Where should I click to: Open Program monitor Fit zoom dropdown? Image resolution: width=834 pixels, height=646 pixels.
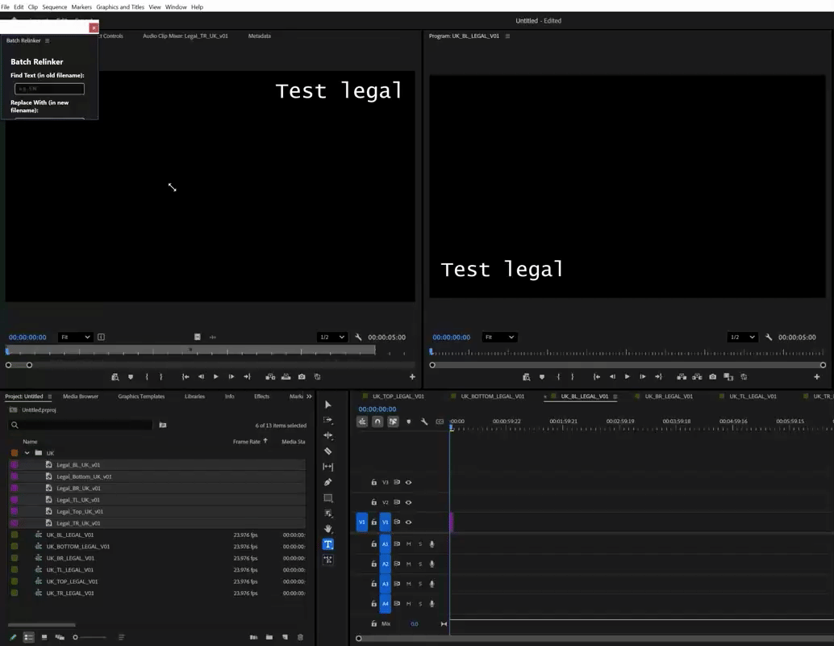click(499, 337)
